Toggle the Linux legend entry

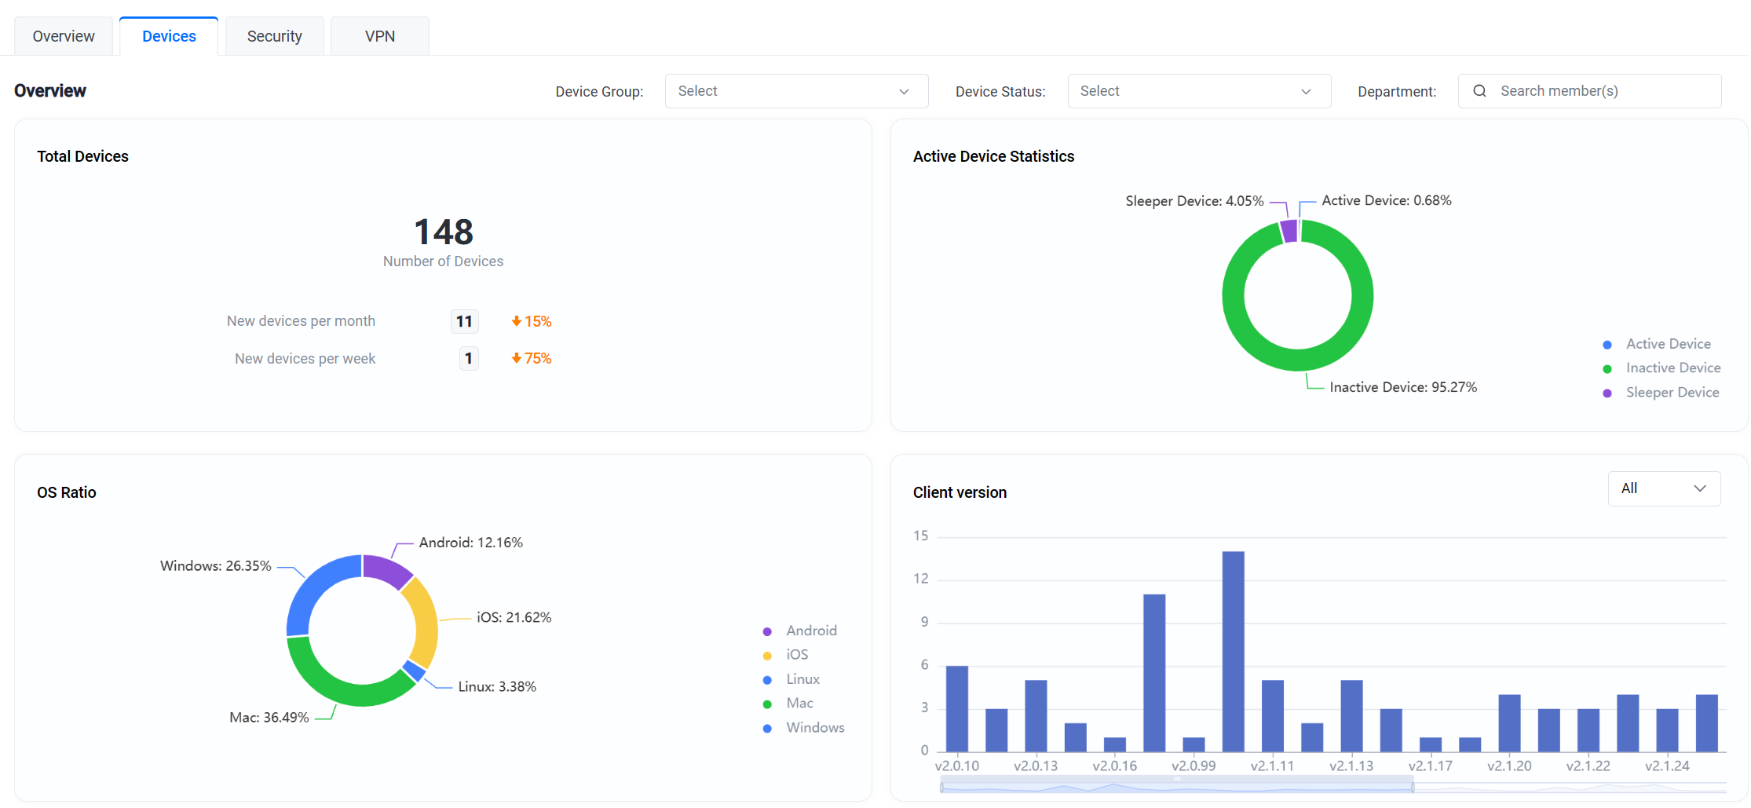tap(791, 679)
